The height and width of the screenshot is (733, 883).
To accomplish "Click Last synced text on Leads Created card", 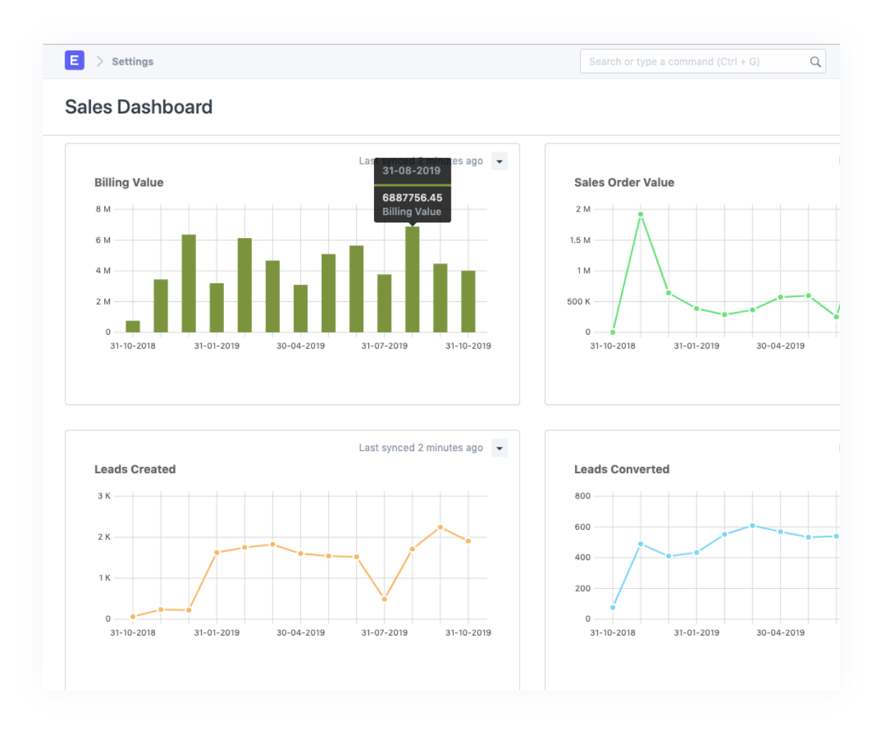I will 421,448.
